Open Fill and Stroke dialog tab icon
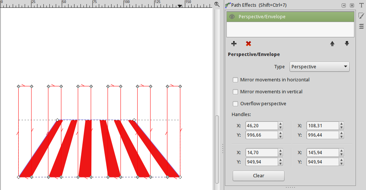This screenshot has height=190, width=366. [x=361, y=16]
